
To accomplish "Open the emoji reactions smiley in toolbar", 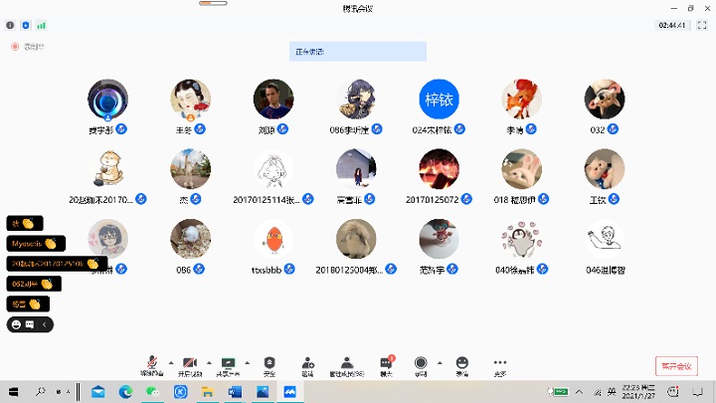I will click(461, 364).
